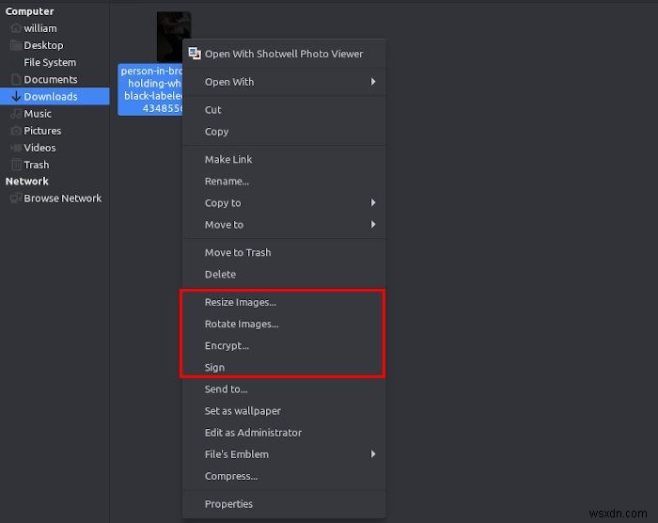Open Videos in the sidebar

click(x=55, y=148)
